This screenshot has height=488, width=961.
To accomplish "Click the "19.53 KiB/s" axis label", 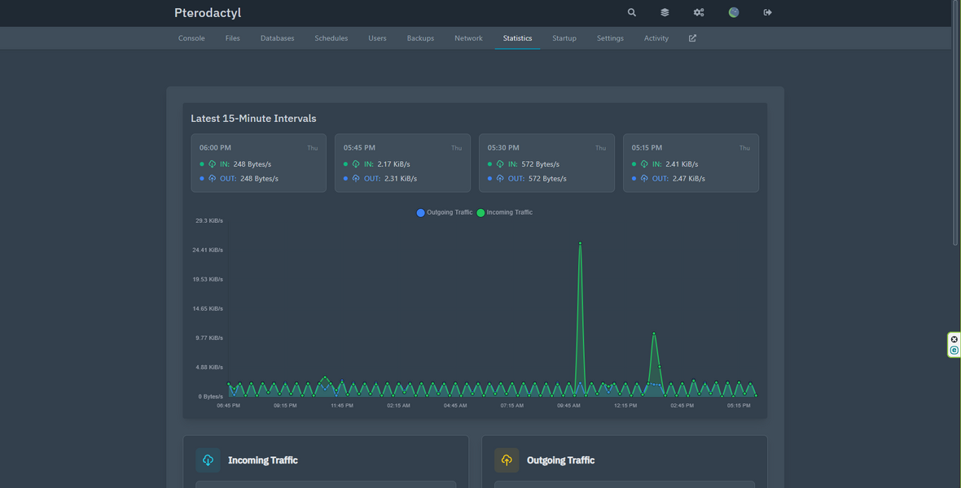I will pyautogui.click(x=208, y=279).
